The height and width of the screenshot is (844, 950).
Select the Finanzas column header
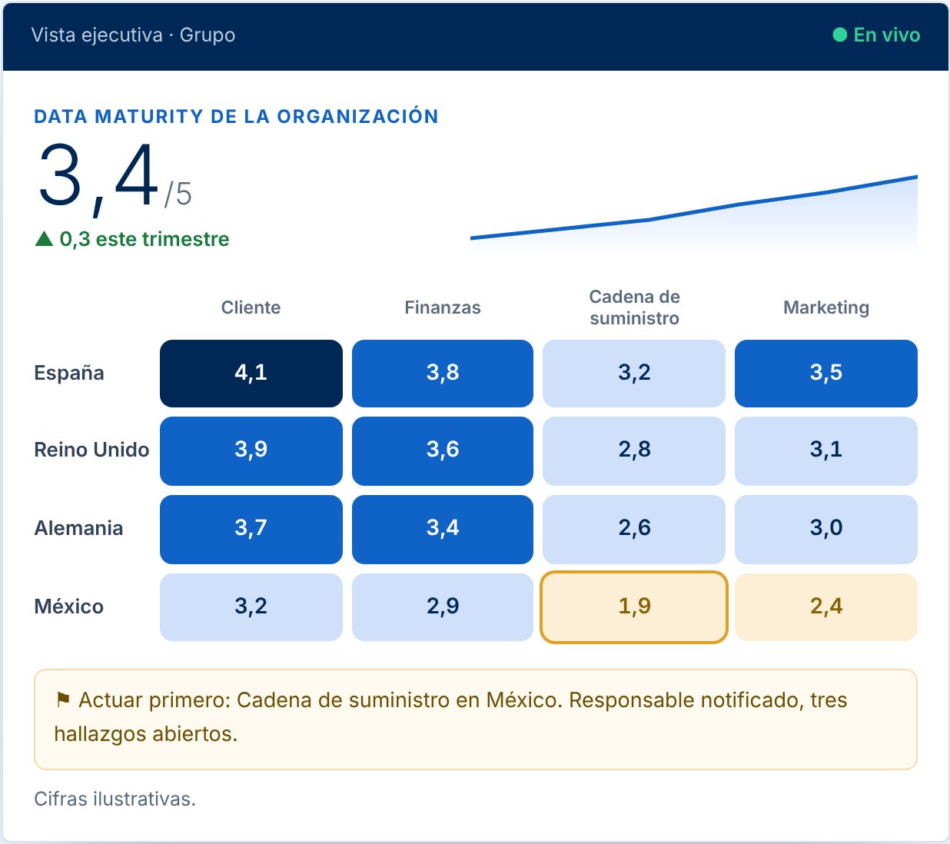click(x=443, y=307)
